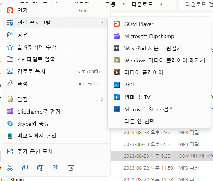The width and height of the screenshot is (213, 181).
Task: Click the 미디어 플레이어 icon
Action: click(117, 72)
